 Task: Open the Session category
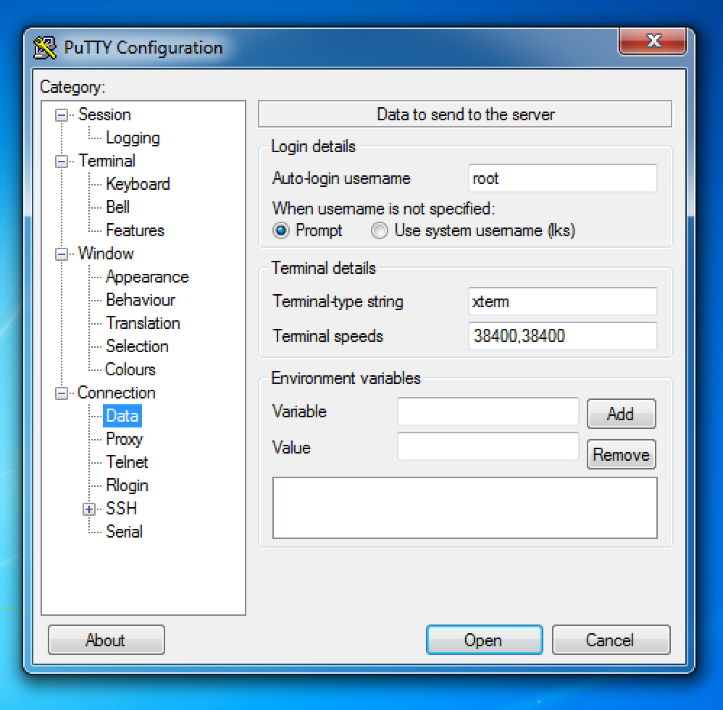tap(104, 114)
